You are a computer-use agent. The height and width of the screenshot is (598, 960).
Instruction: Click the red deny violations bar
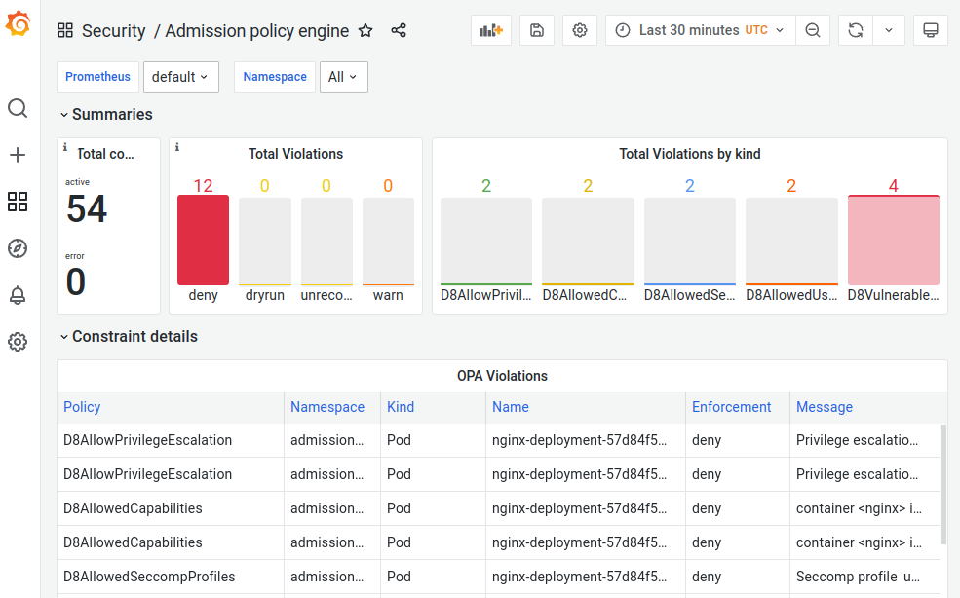coord(203,240)
